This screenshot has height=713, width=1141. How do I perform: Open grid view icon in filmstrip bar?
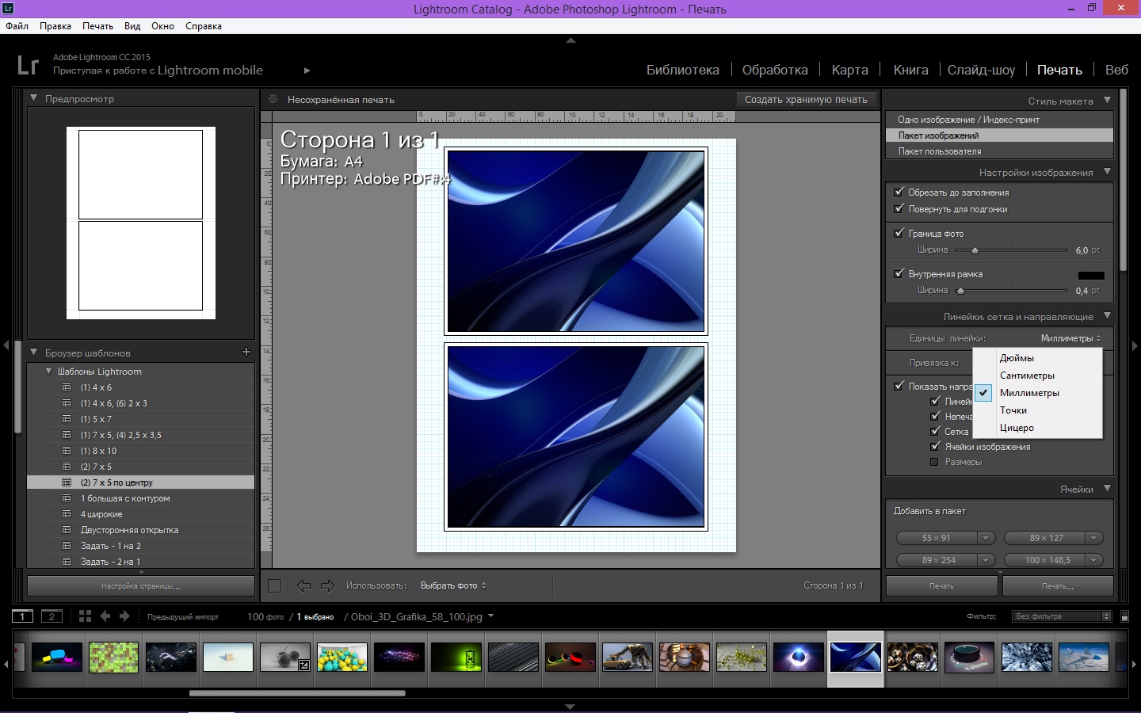click(85, 616)
